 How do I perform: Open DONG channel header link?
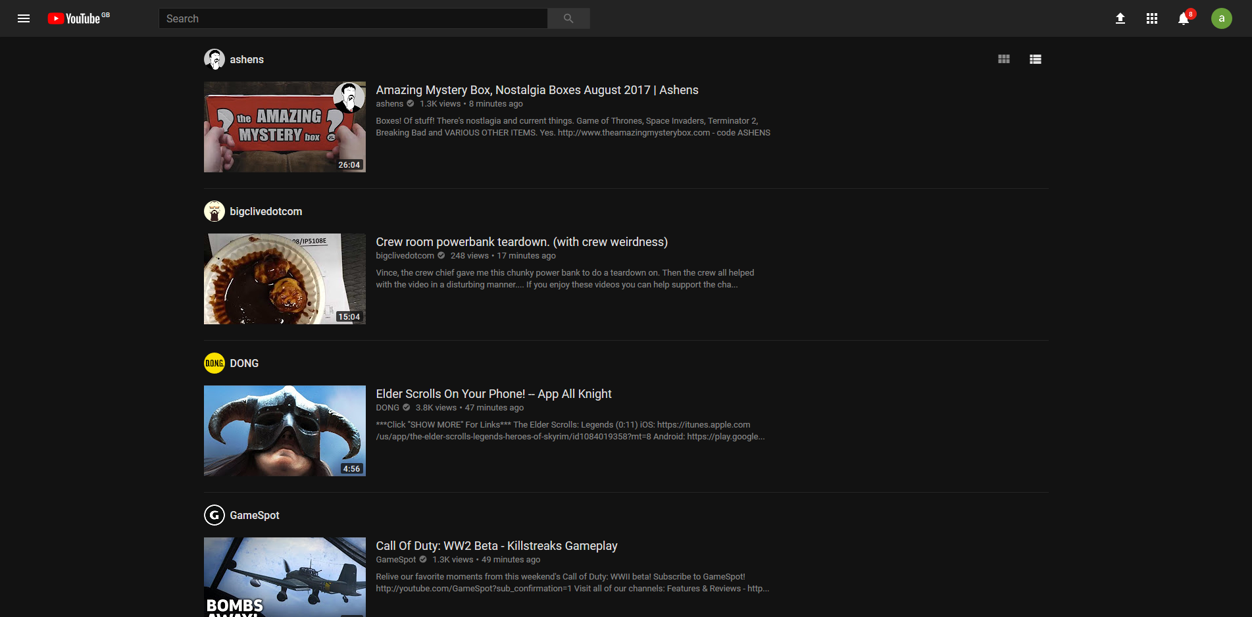244,363
